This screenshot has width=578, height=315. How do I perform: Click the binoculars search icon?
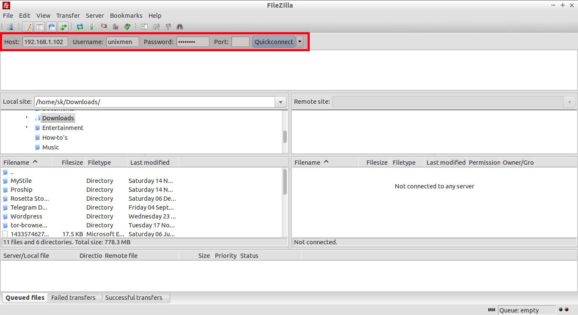[180, 27]
